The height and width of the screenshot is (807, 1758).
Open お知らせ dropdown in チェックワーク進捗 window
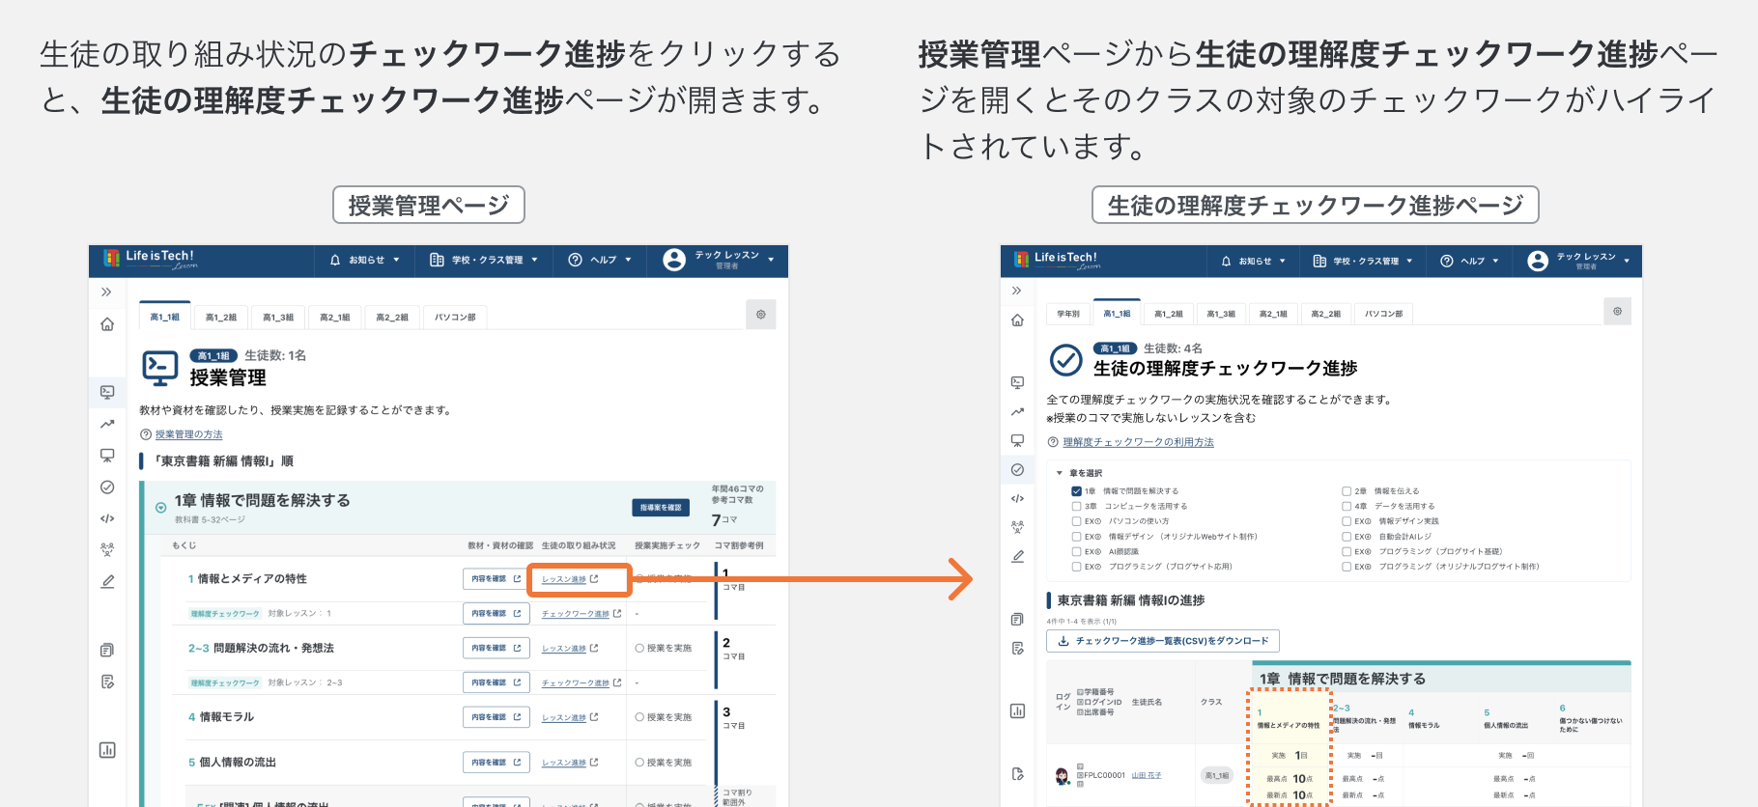tap(1254, 262)
